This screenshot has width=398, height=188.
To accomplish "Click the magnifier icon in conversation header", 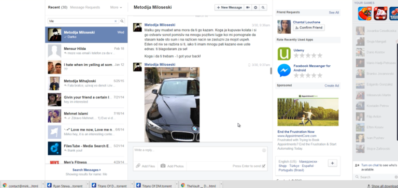I will pos(263,8).
